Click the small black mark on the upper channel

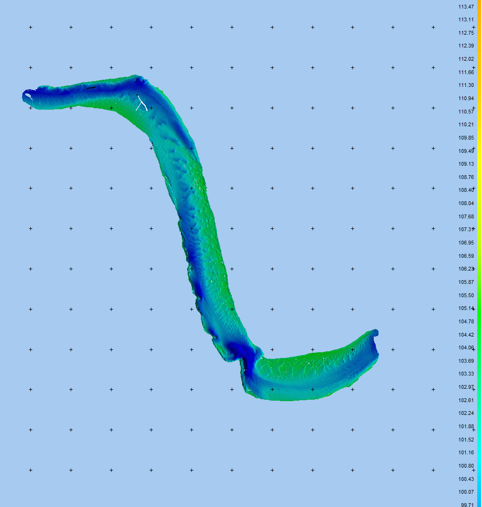(91, 88)
